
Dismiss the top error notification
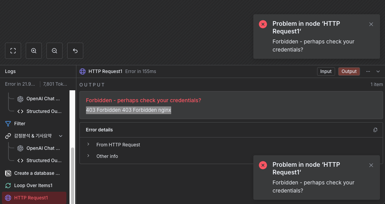coord(371,24)
